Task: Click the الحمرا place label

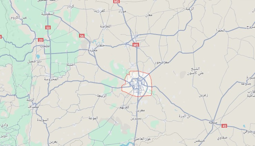Action: pyautogui.click(x=220, y=30)
